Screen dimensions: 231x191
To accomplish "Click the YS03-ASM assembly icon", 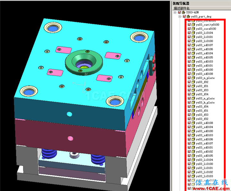I will pyautogui.click(x=184, y=12).
